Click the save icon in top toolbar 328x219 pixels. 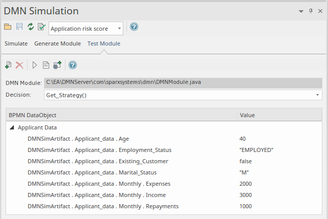(x=19, y=27)
